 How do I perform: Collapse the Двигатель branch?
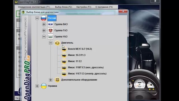[51, 43]
